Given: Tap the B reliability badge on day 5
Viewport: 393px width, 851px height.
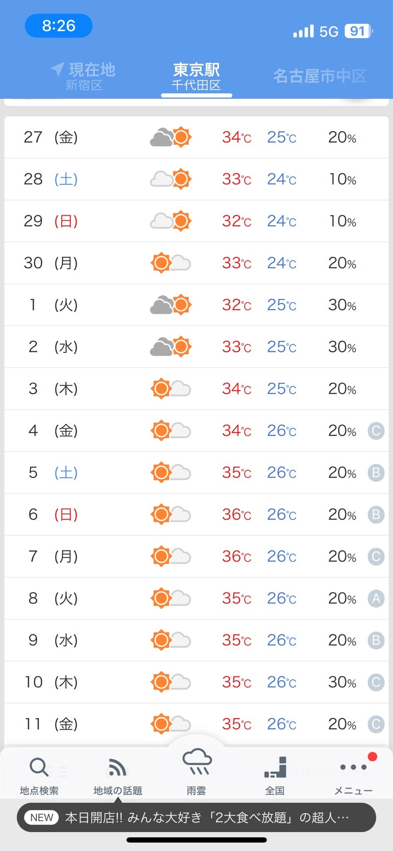Looking at the screenshot, I should [x=376, y=472].
